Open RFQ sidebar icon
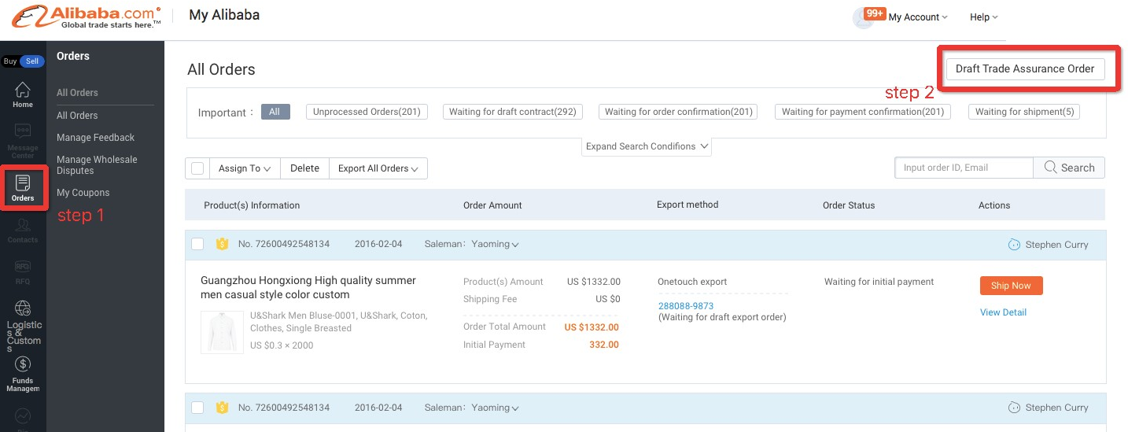The width and height of the screenshot is (1128, 432). pos(23,272)
